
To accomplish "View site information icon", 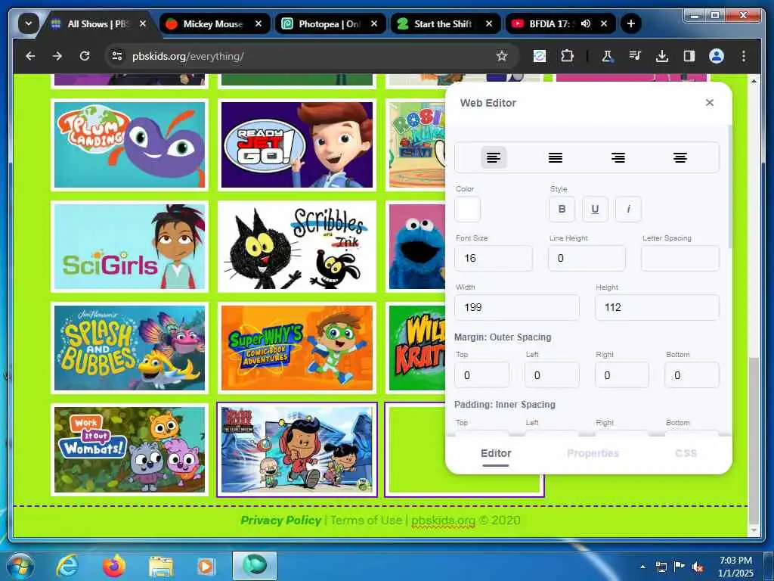I will [117, 56].
